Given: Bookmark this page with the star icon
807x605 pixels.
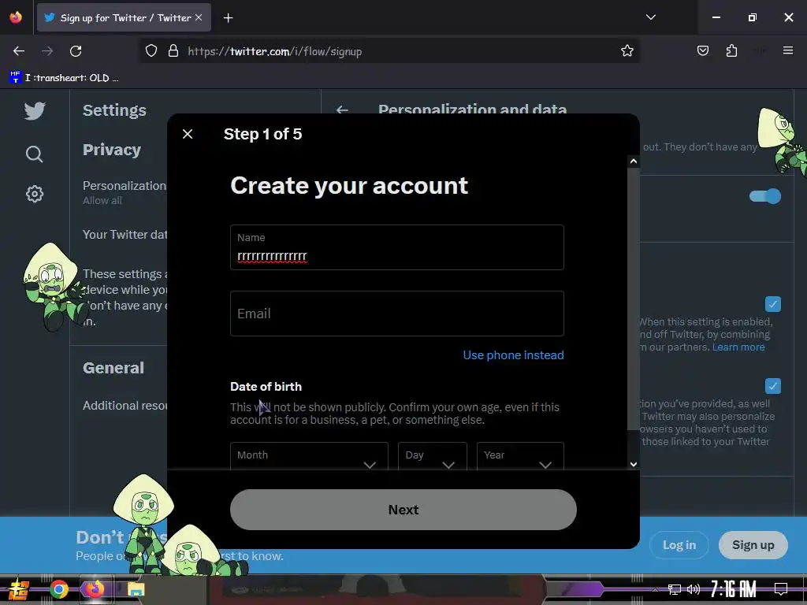Looking at the screenshot, I should pos(627,51).
